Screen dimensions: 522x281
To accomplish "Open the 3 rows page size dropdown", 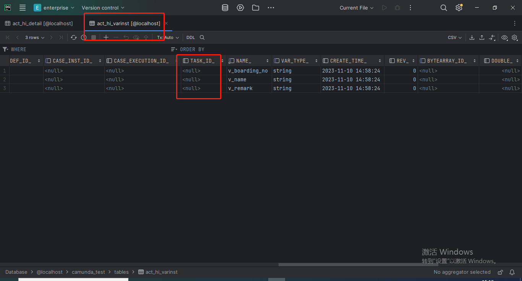I will tap(35, 37).
